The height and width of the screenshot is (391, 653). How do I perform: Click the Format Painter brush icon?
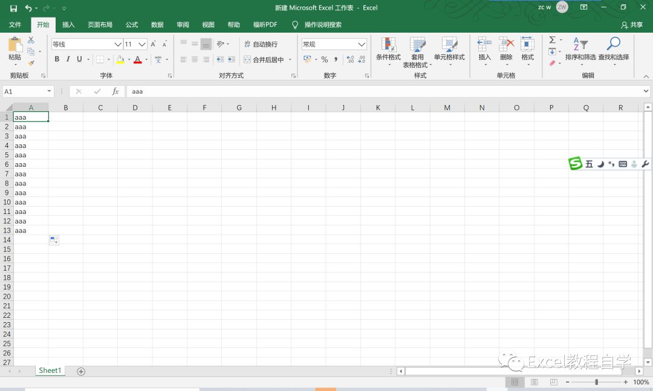tap(31, 63)
